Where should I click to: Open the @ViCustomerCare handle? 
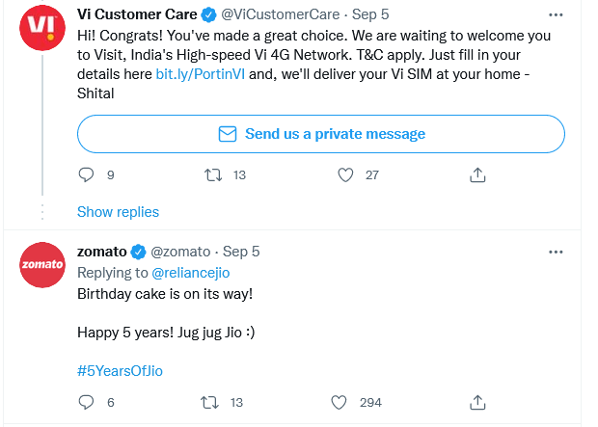[x=281, y=14]
